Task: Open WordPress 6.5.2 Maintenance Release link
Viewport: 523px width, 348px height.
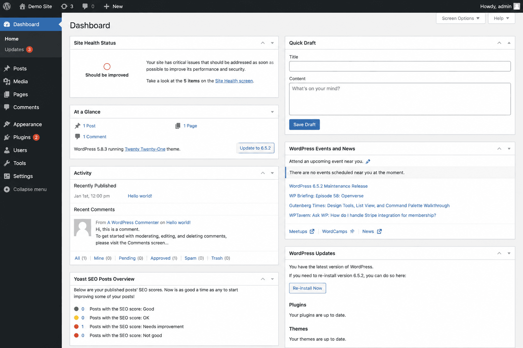Action: pos(328,186)
